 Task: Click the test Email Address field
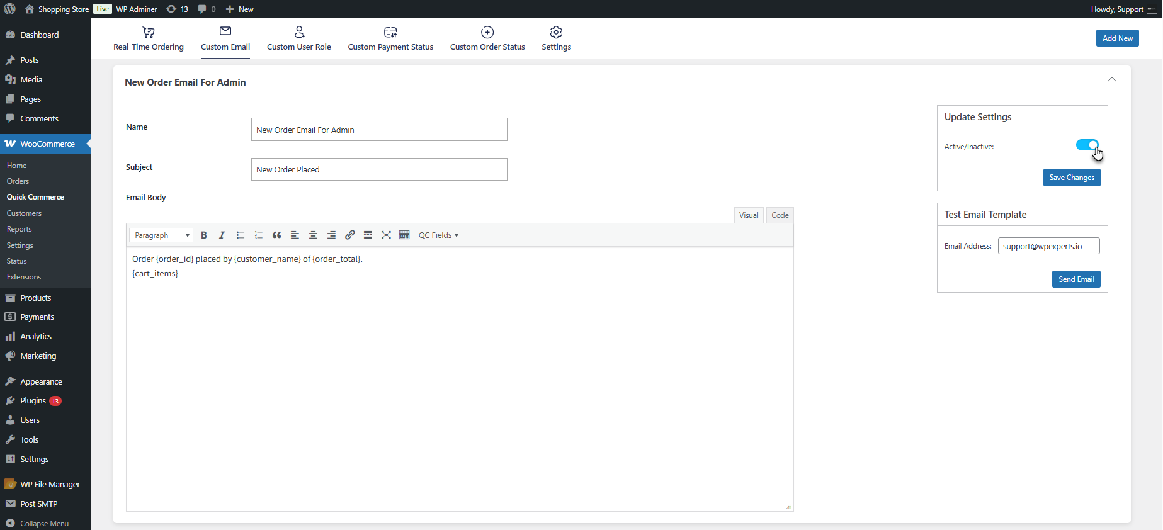pyautogui.click(x=1048, y=246)
